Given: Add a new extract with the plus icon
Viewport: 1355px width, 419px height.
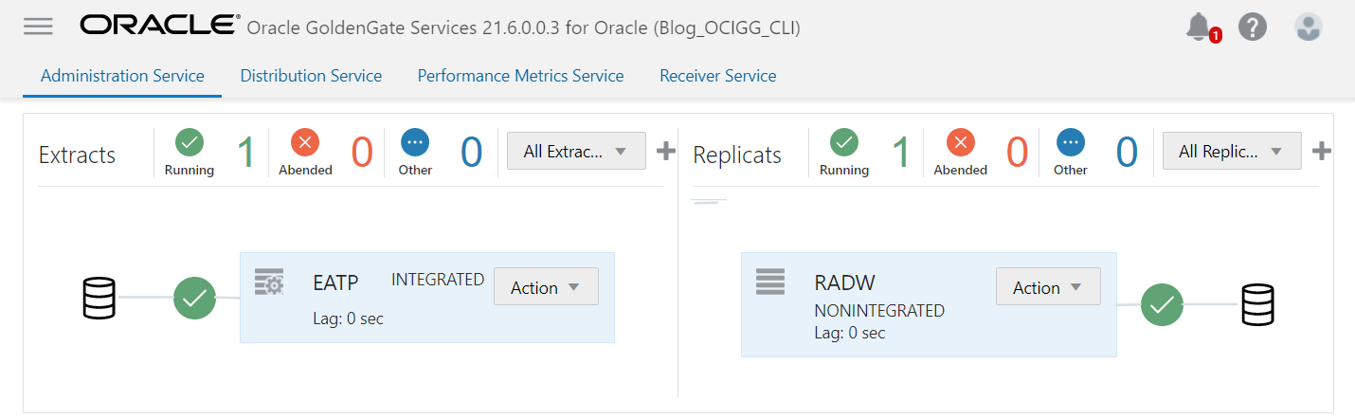Looking at the screenshot, I should pyautogui.click(x=666, y=150).
